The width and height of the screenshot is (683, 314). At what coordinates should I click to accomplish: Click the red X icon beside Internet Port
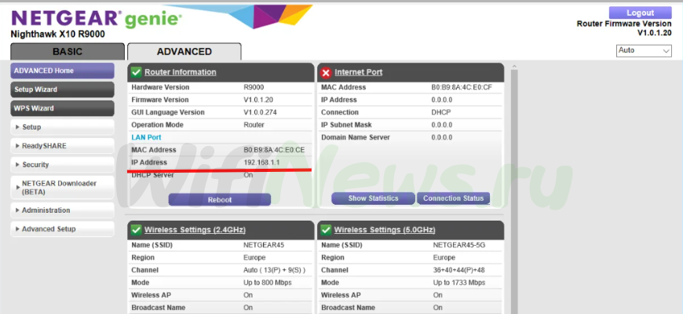pos(326,72)
